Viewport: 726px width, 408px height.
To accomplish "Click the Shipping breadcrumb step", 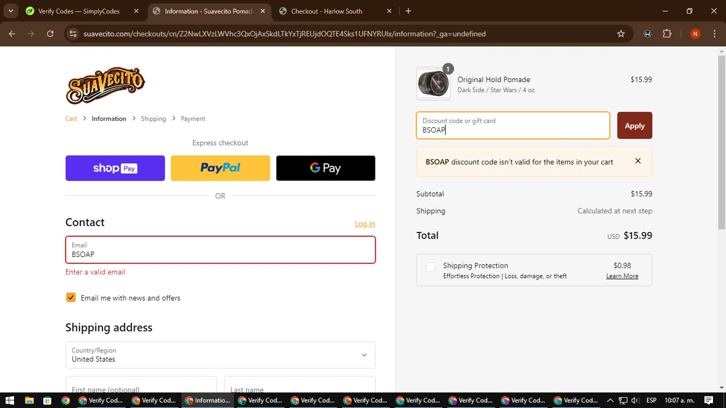I will 153,119.
